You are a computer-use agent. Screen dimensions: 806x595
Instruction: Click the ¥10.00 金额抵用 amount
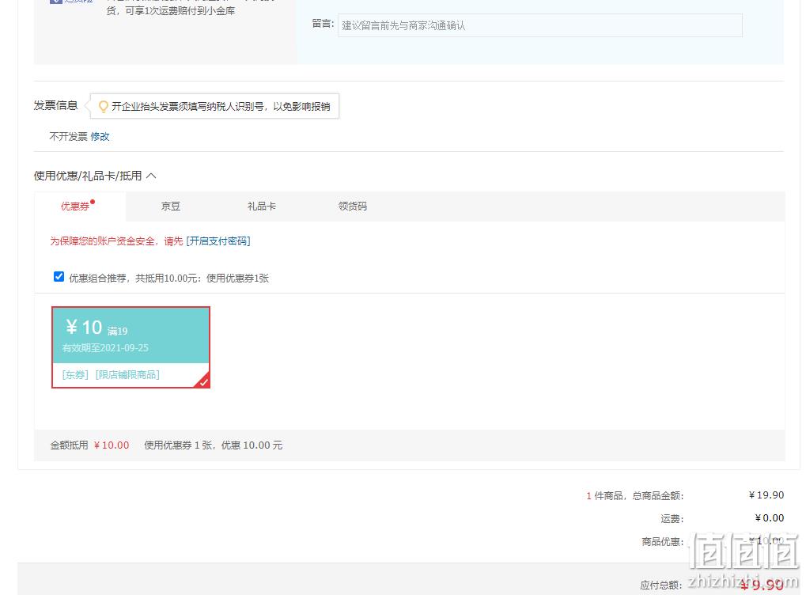coord(112,445)
